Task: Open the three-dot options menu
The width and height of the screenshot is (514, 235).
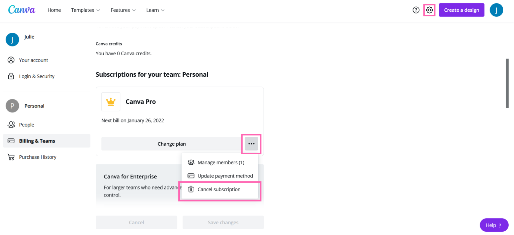Action: coord(251,144)
